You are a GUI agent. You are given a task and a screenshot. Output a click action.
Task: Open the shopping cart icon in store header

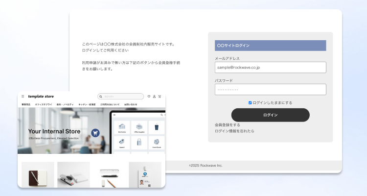click(x=160, y=97)
